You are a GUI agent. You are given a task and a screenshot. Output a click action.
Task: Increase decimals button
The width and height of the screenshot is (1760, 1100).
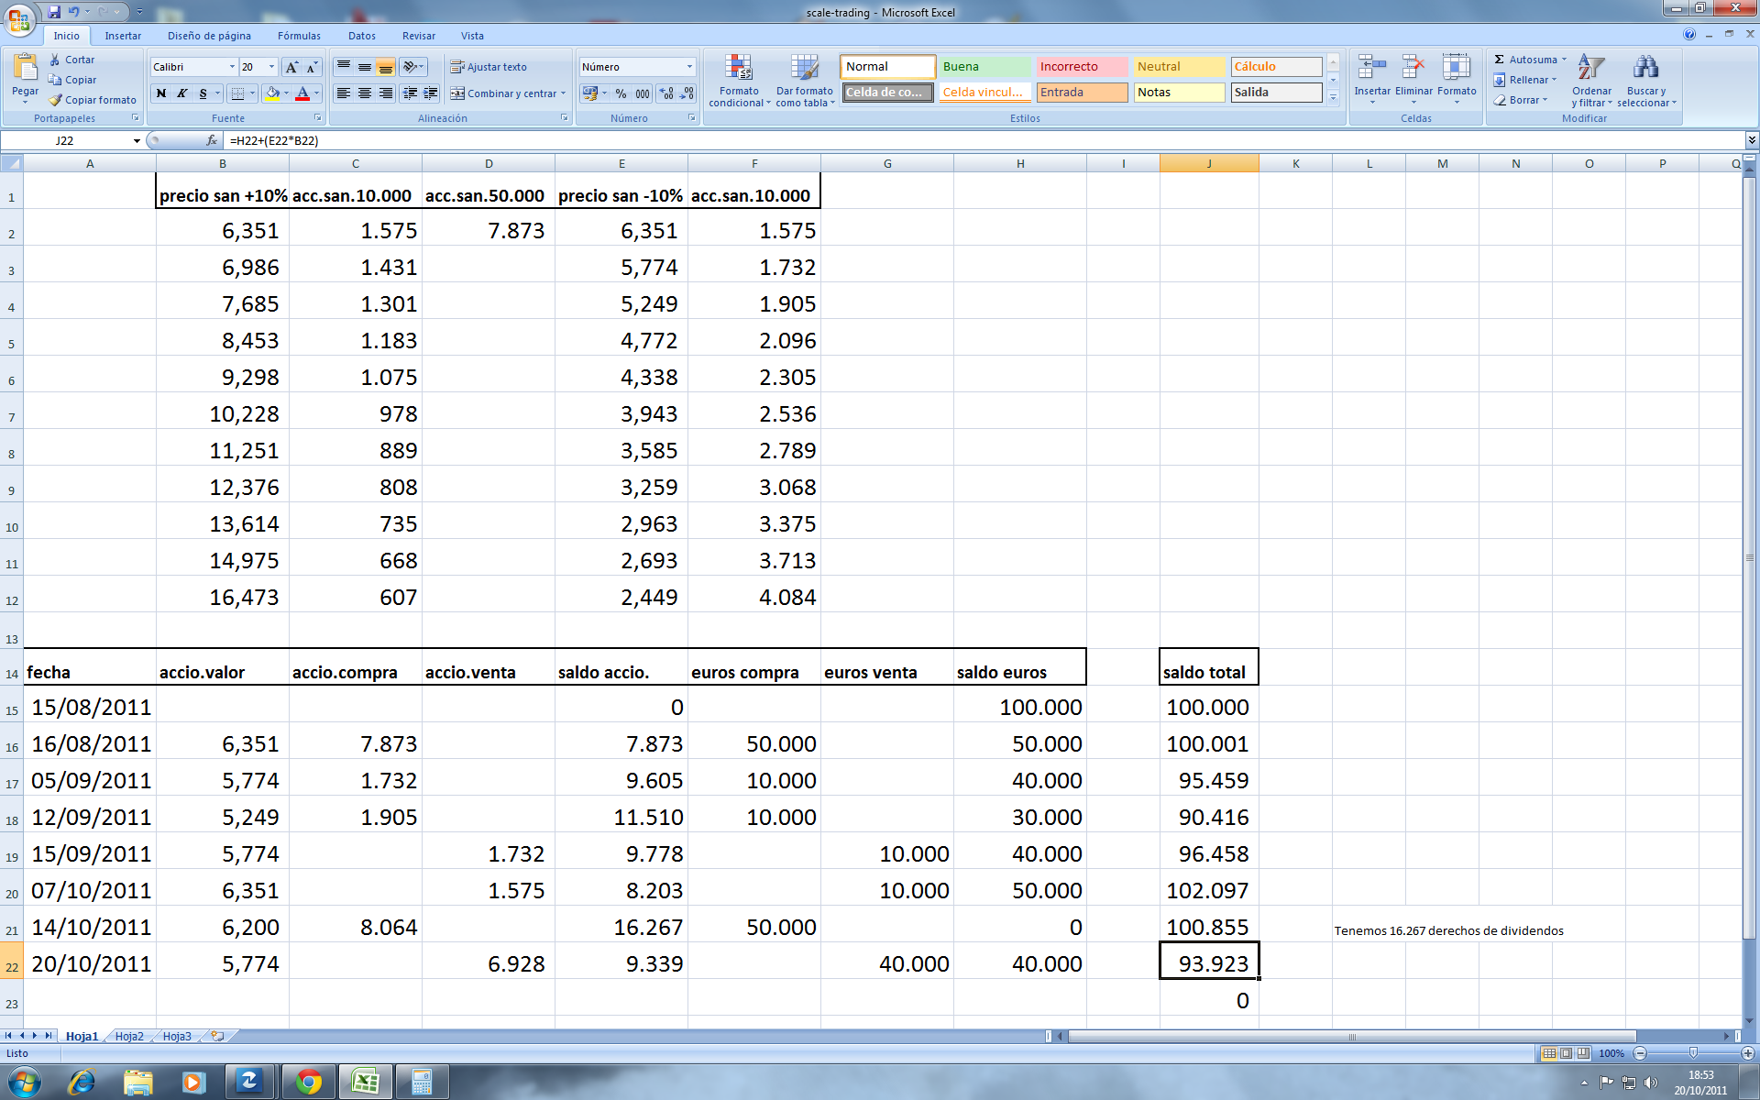[x=666, y=93]
